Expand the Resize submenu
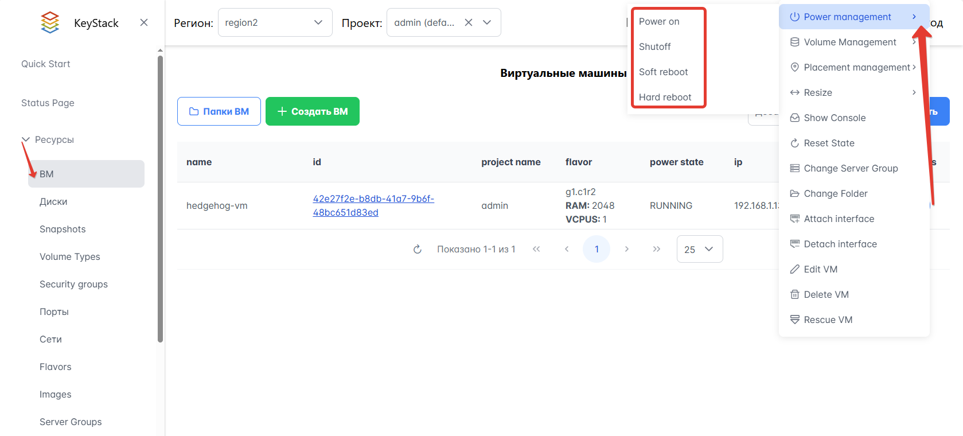This screenshot has width=963, height=436. pos(853,92)
